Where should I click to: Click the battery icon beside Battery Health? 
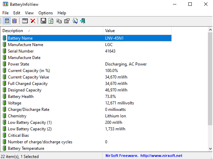tap(4, 97)
